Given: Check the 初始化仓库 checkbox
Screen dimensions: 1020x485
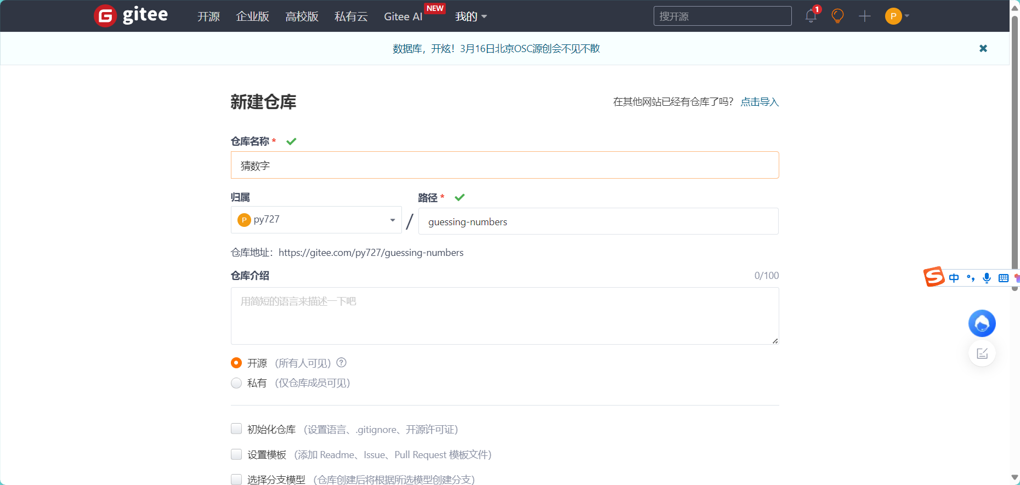Looking at the screenshot, I should (x=236, y=429).
